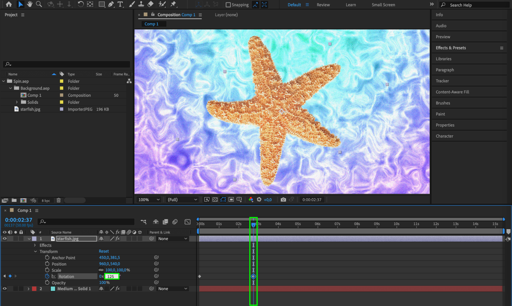Image resolution: width=512 pixels, height=306 pixels.
Task: Select the Pen tool
Action: coord(111,4)
